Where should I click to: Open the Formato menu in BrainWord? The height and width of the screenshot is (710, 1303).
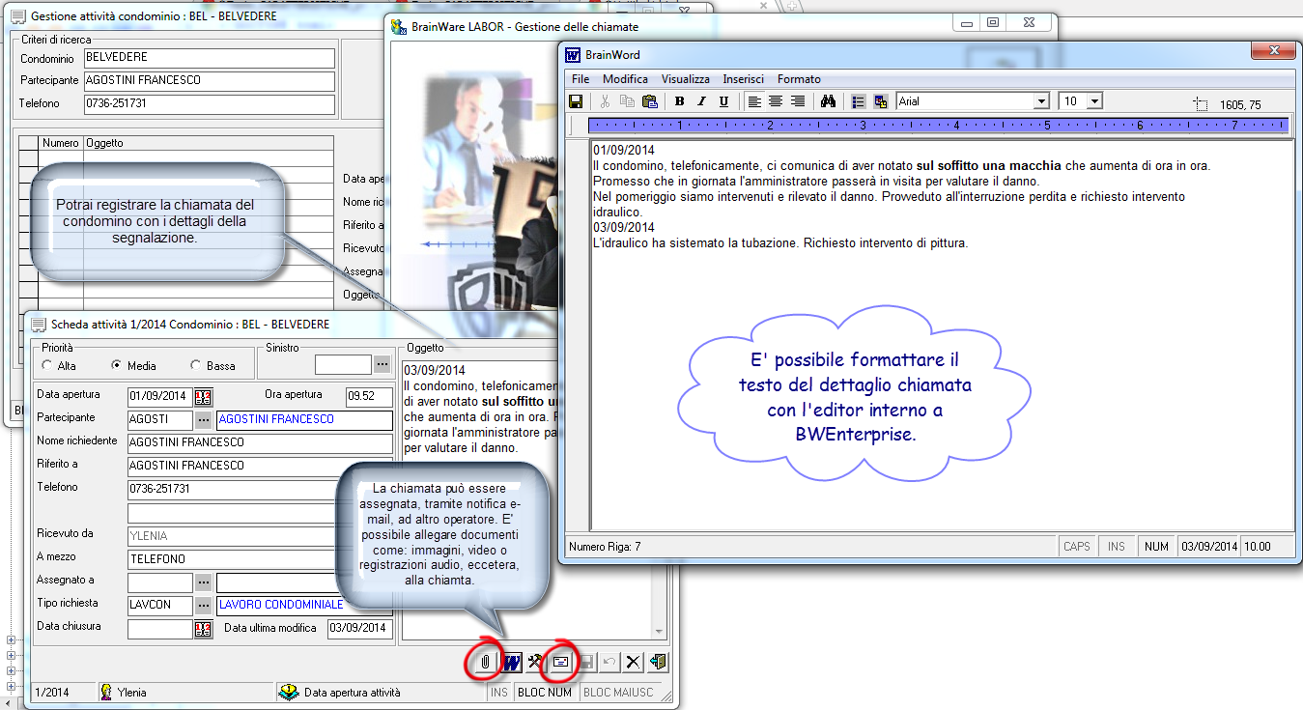tap(799, 79)
